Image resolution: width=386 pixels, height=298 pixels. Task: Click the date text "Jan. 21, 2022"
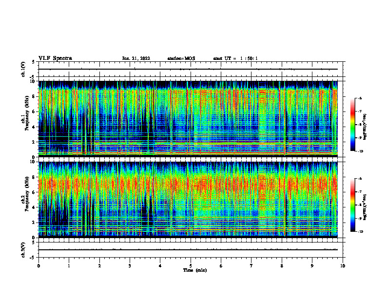pos(136,58)
